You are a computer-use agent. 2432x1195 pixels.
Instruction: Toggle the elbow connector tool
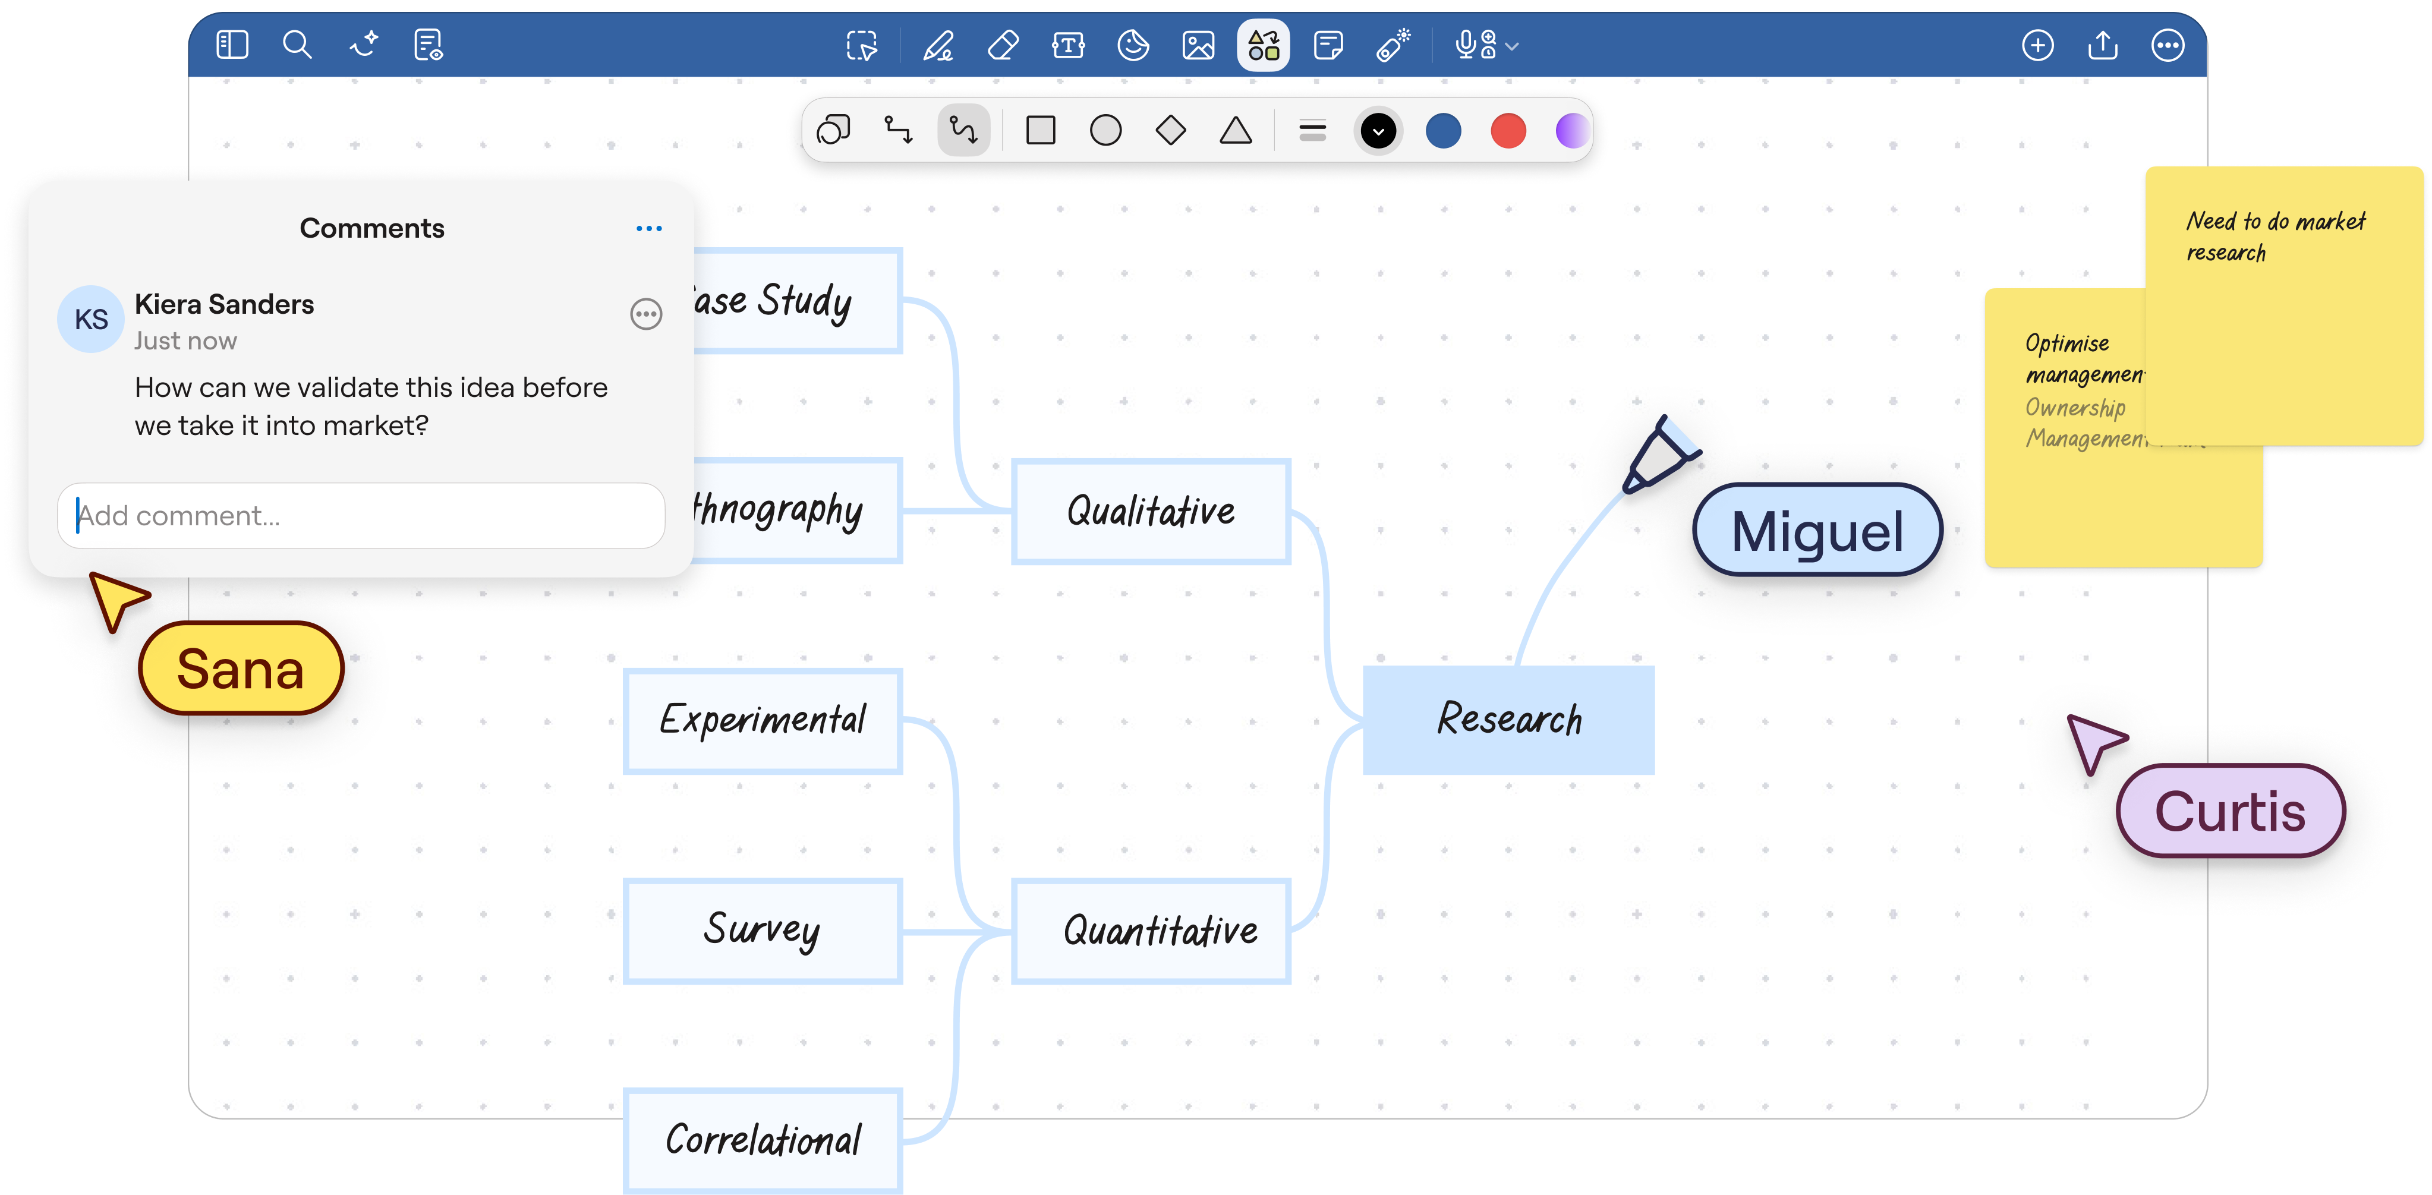(x=898, y=130)
